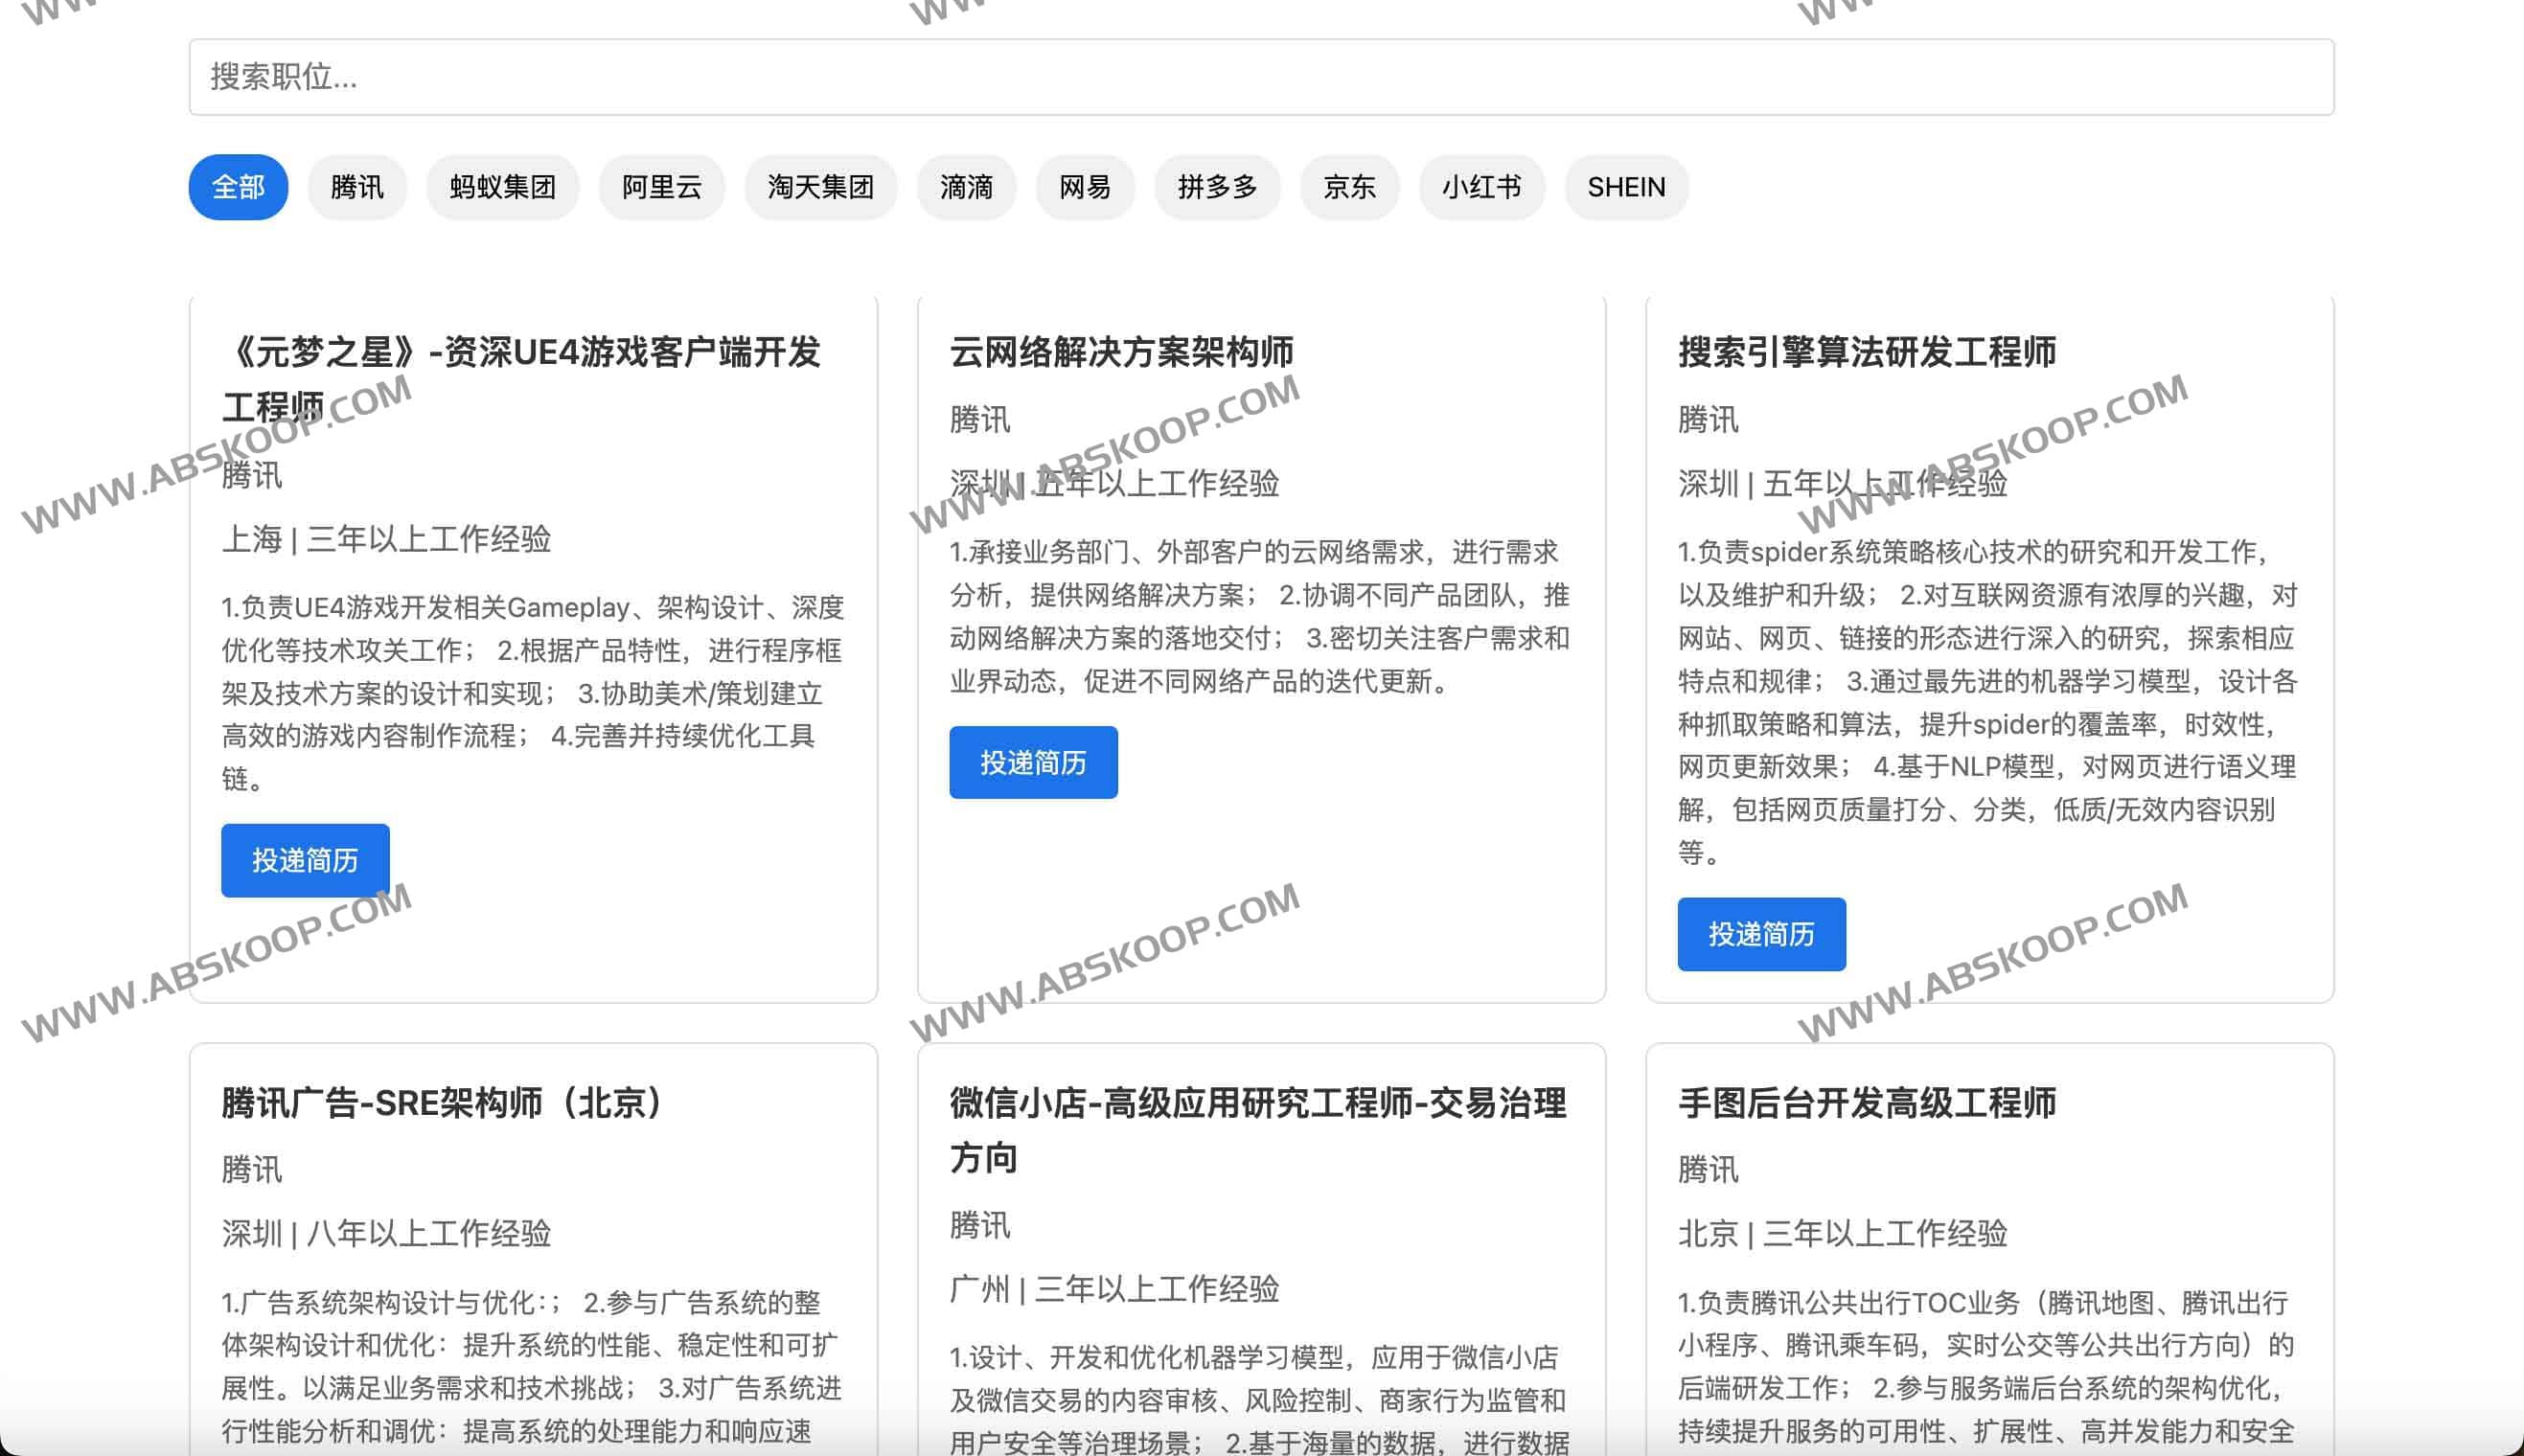
Task: Filter jobs by 蚂蚁集团
Action: point(502,187)
